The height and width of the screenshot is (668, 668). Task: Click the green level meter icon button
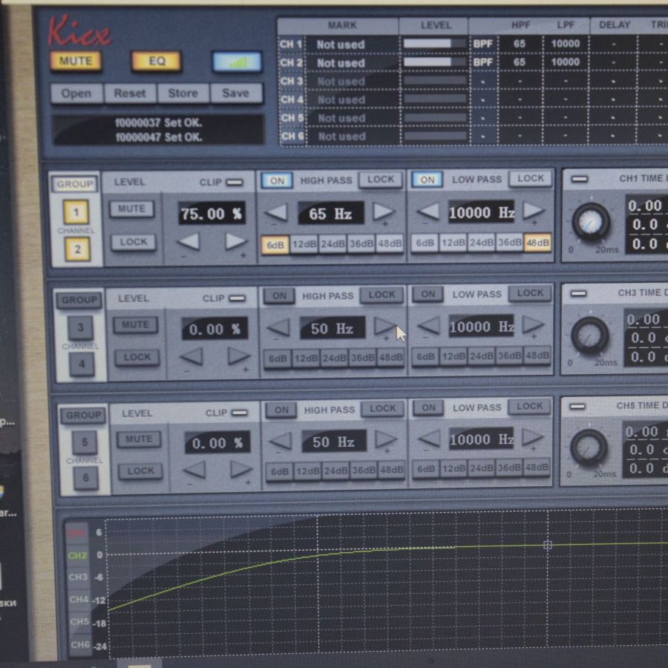pyautogui.click(x=236, y=62)
